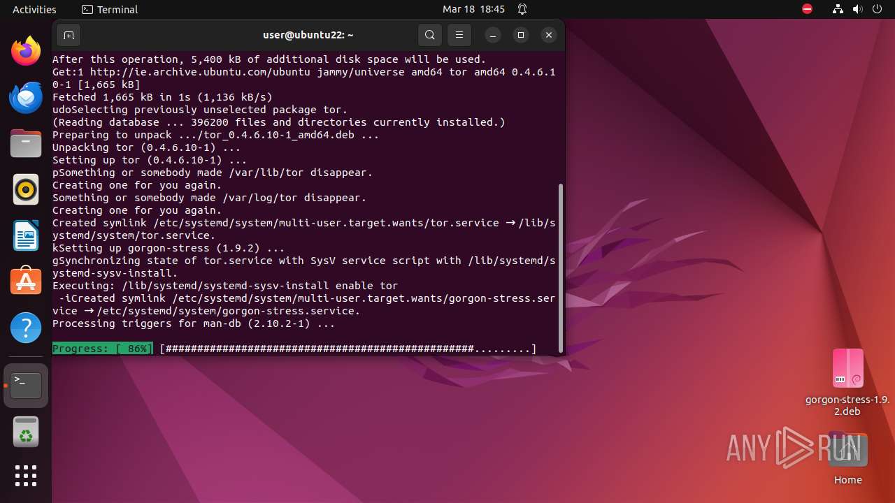Click the user@ubuntu22: ~ window title
Viewport: 895px width, 503px height.
coord(308,35)
